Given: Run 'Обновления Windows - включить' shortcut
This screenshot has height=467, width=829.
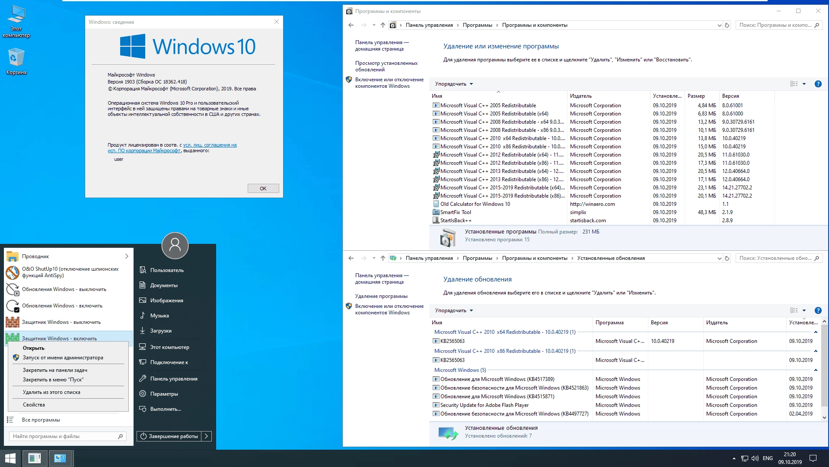Looking at the screenshot, I should pyautogui.click(x=69, y=306).
